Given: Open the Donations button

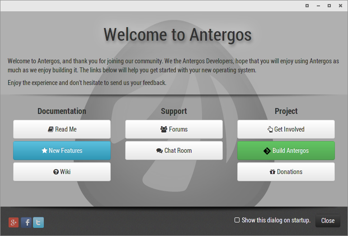Looking at the screenshot, I should click(286, 172).
